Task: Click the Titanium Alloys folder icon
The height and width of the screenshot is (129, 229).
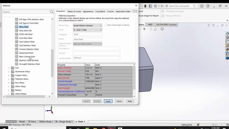Action: 13,79
